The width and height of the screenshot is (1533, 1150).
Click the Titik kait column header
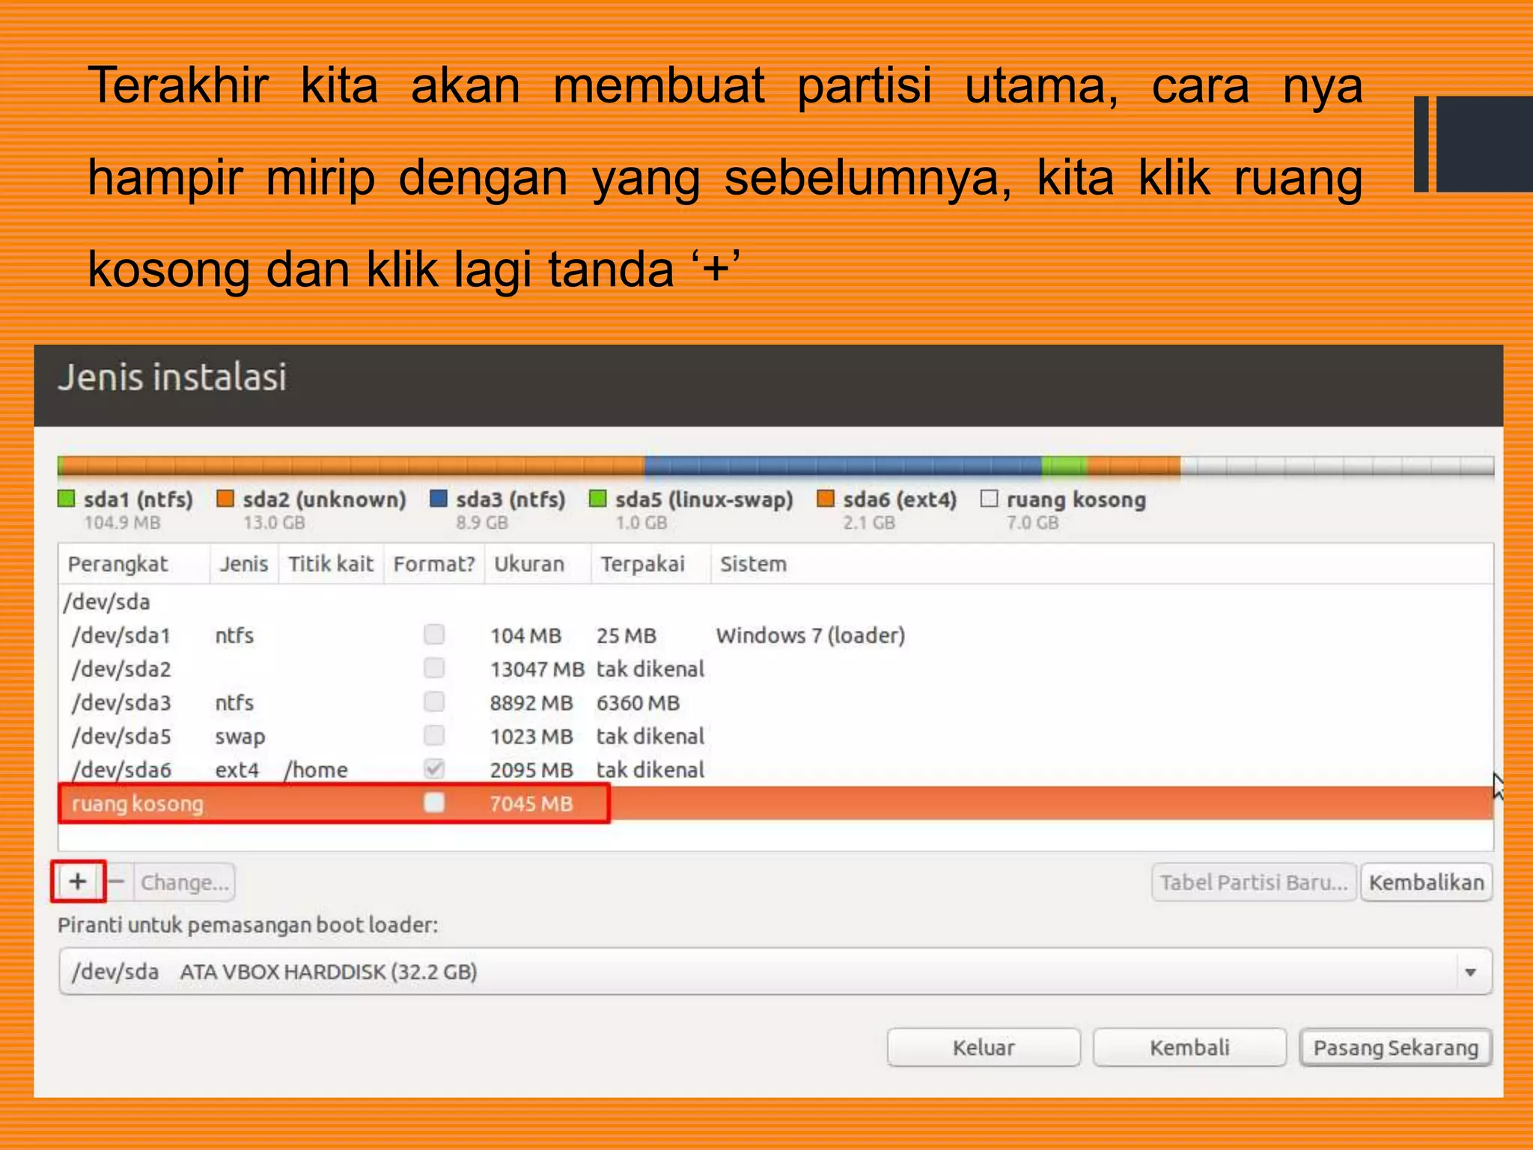[x=331, y=564]
